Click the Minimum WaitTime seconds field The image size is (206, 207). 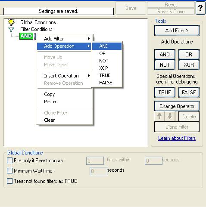coord(98,171)
